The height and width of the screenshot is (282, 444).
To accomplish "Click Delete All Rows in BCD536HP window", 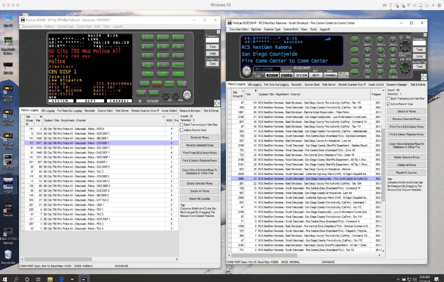I will click(406, 165).
